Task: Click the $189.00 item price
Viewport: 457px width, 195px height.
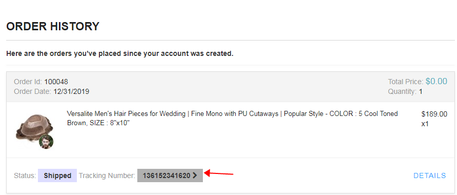Action: pos(434,114)
